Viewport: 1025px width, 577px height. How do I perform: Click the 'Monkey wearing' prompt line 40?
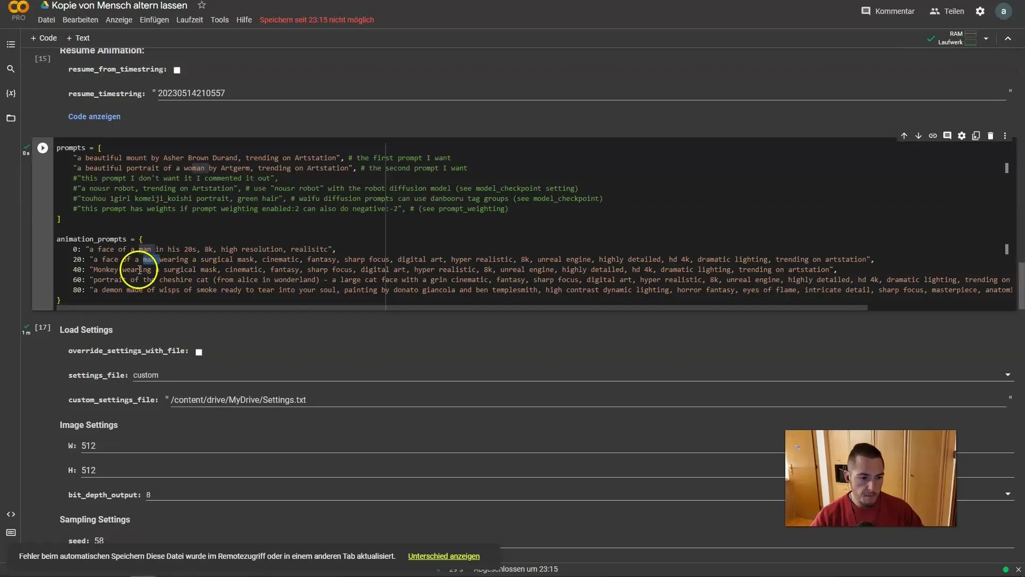[x=455, y=270]
